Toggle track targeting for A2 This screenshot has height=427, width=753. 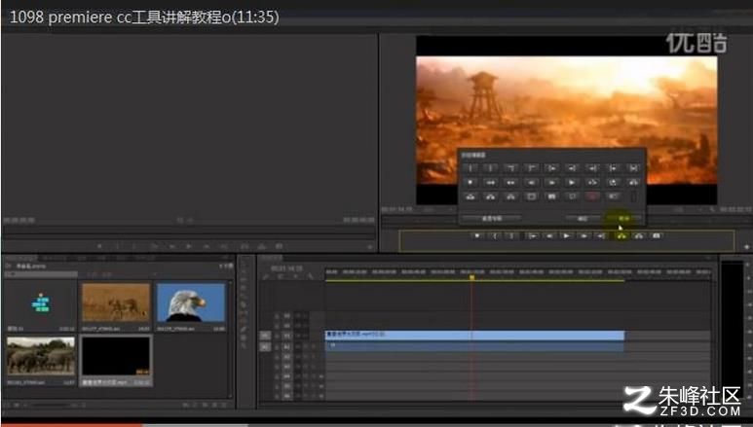click(287, 356)
